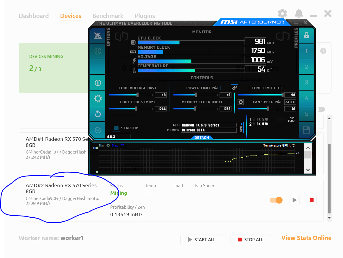Toggle power and temp limit link icon

234,88
